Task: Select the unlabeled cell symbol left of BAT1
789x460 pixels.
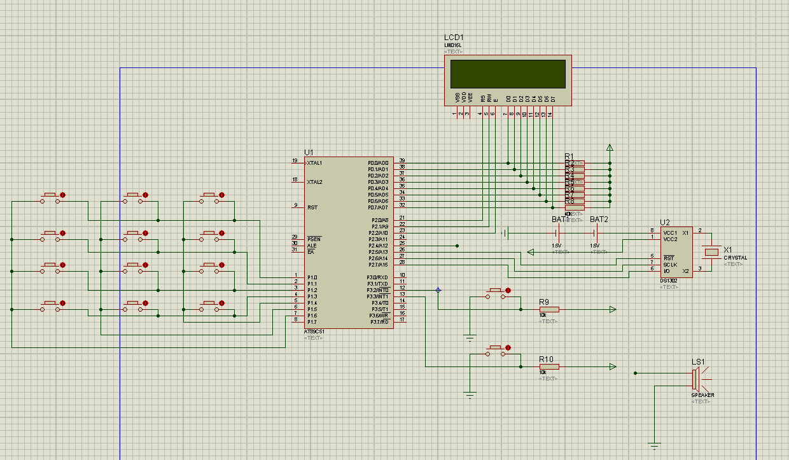Action: [x=506, y=233]
